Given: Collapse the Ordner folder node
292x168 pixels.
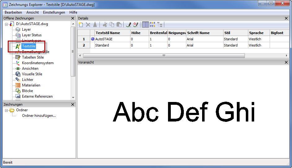Looking at the screenshot, I should 7,110.
